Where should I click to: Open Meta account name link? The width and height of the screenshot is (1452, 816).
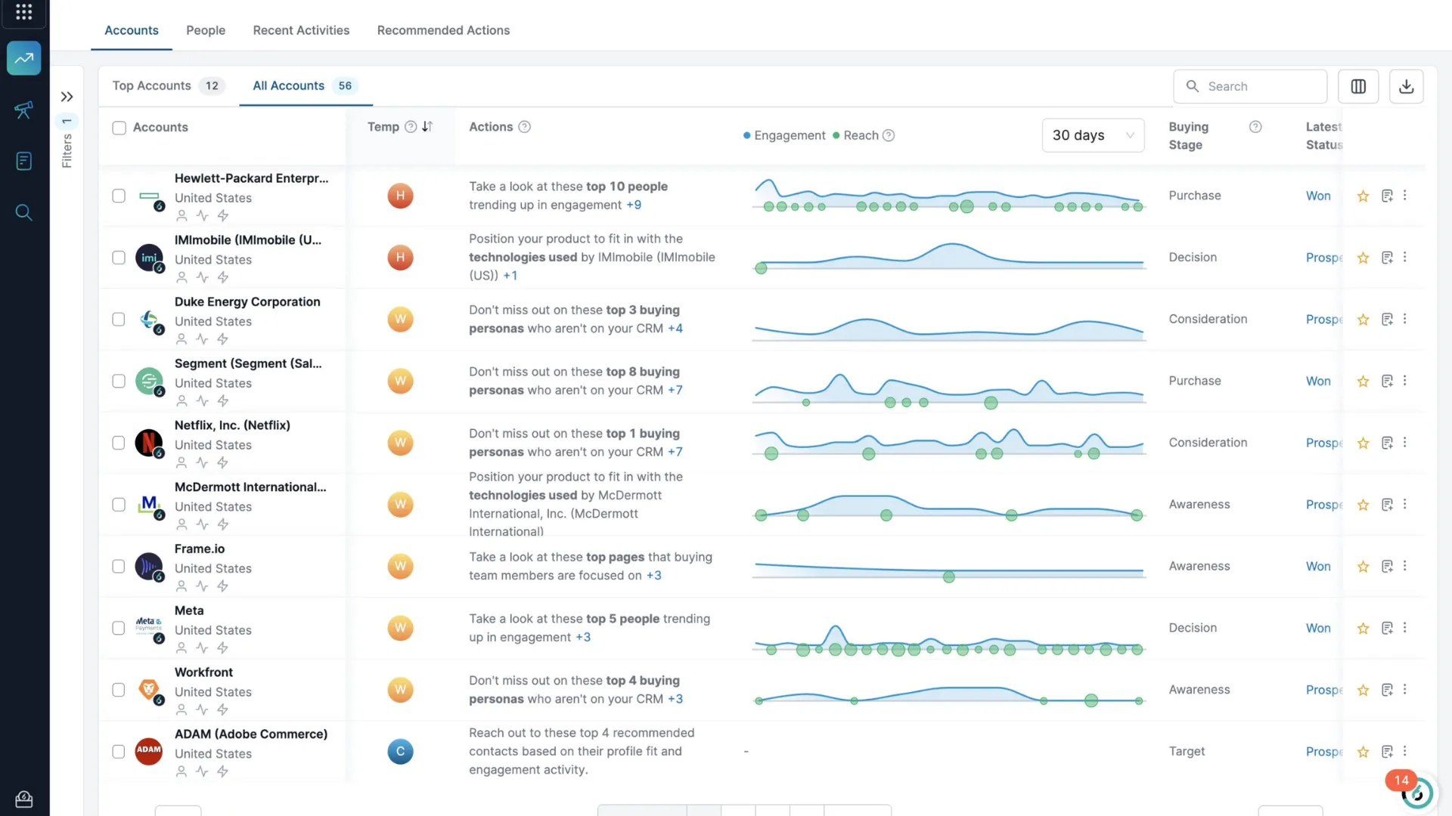click(189, 610)
